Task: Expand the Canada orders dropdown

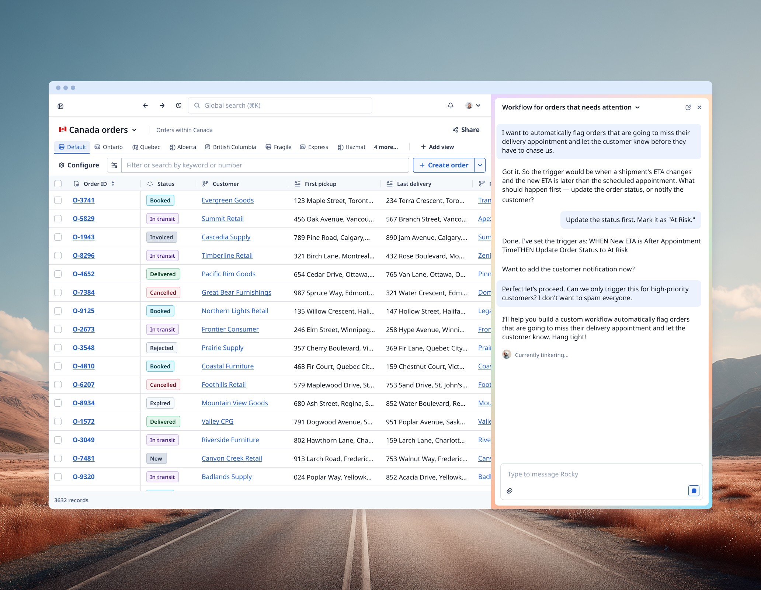Action: pos(134,130)
